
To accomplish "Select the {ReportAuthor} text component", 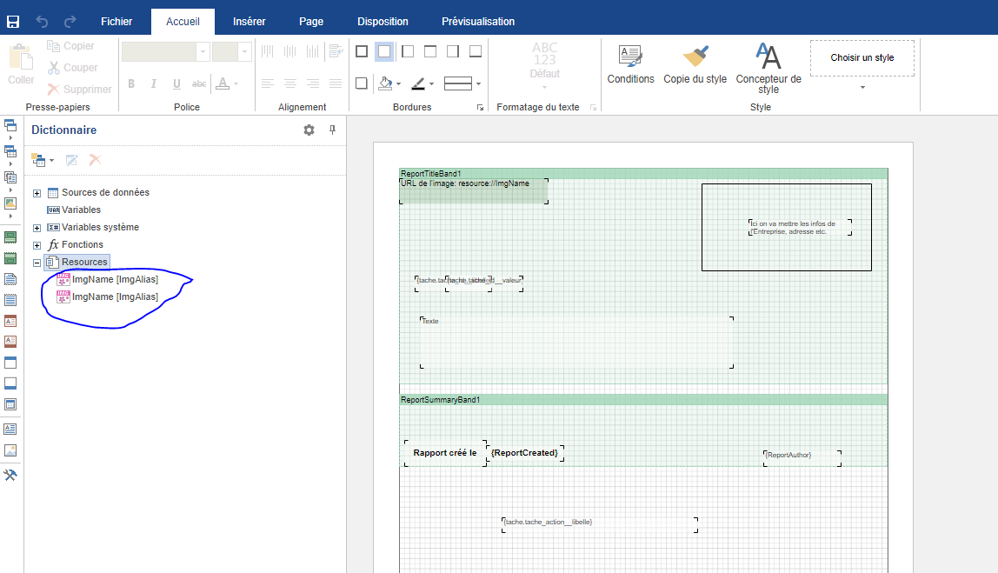I will (802, 458).
